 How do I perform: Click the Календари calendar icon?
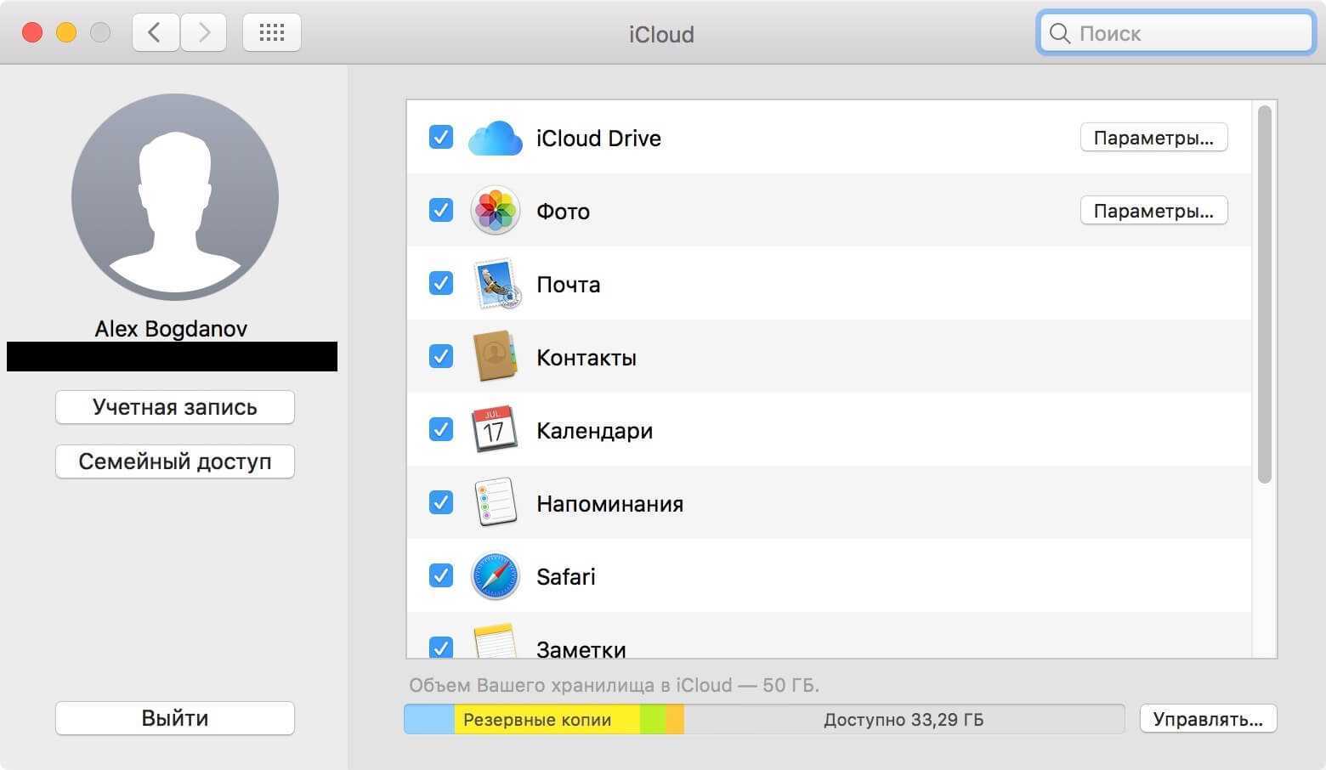pos(495,430)
